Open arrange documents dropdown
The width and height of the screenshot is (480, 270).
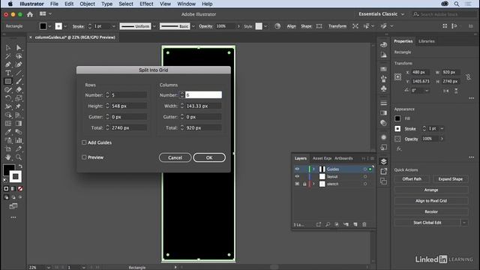46,14
